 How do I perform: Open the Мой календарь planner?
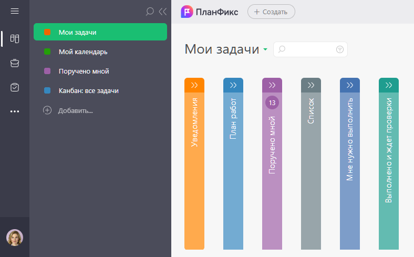click(x=100, y=52)
